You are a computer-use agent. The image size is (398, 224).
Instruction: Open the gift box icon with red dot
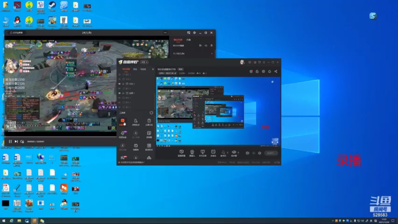pos(251,71)
